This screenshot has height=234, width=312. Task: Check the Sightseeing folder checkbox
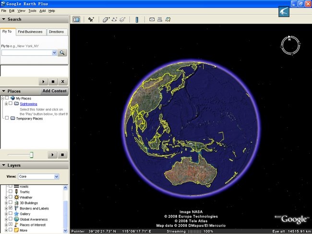[11, 103]
